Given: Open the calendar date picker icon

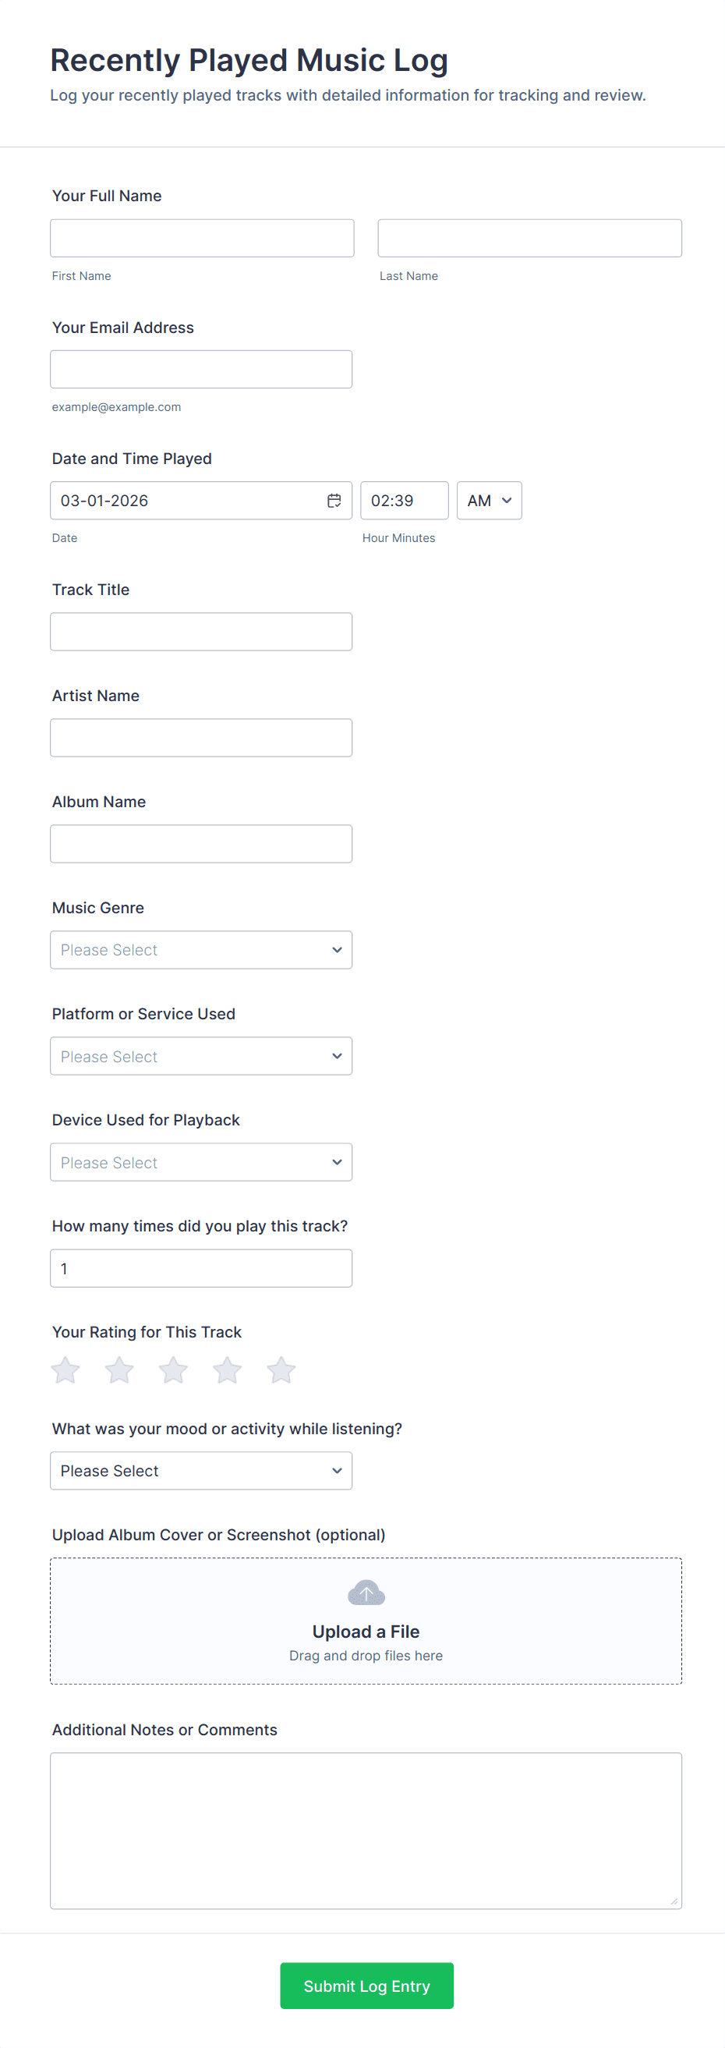Looking at the screenshot, I should [334, 501].
